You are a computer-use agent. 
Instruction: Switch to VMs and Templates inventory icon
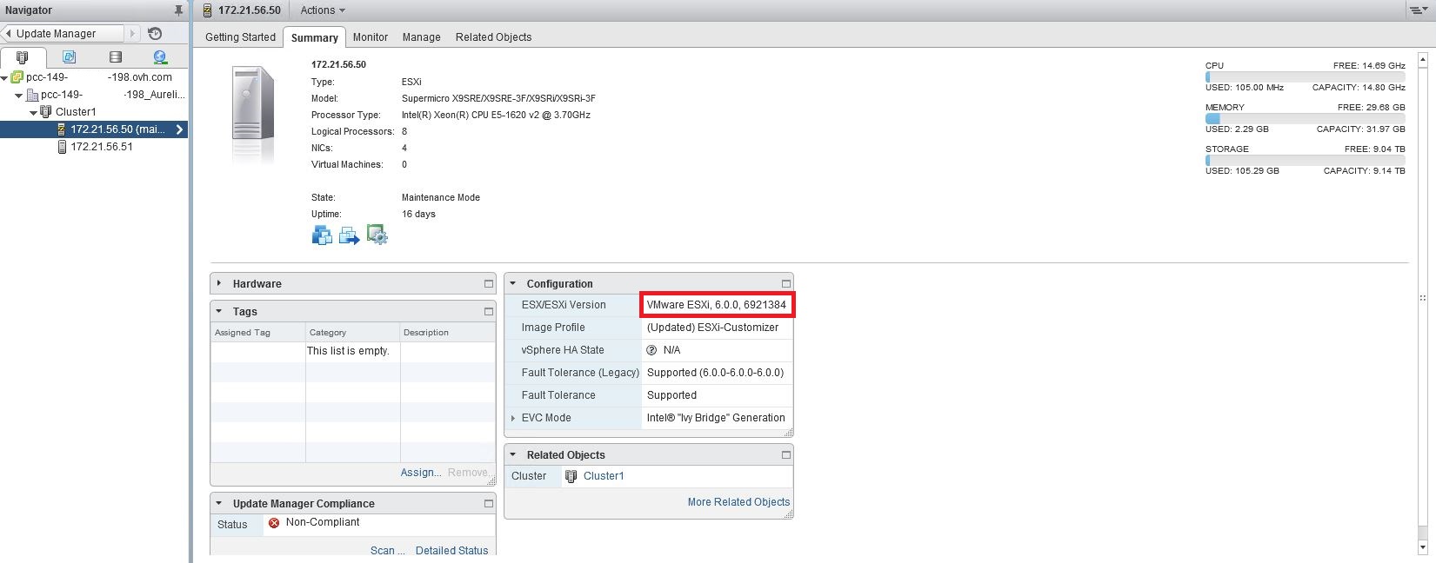[70, 57]
